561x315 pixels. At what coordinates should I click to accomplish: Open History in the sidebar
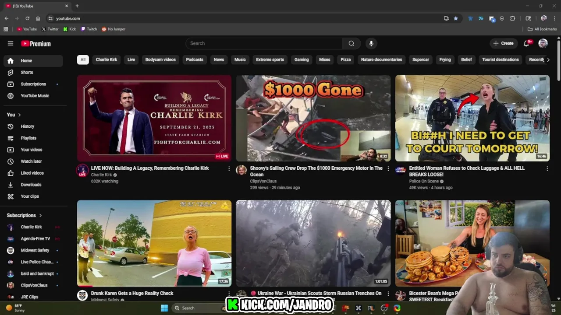33,126
